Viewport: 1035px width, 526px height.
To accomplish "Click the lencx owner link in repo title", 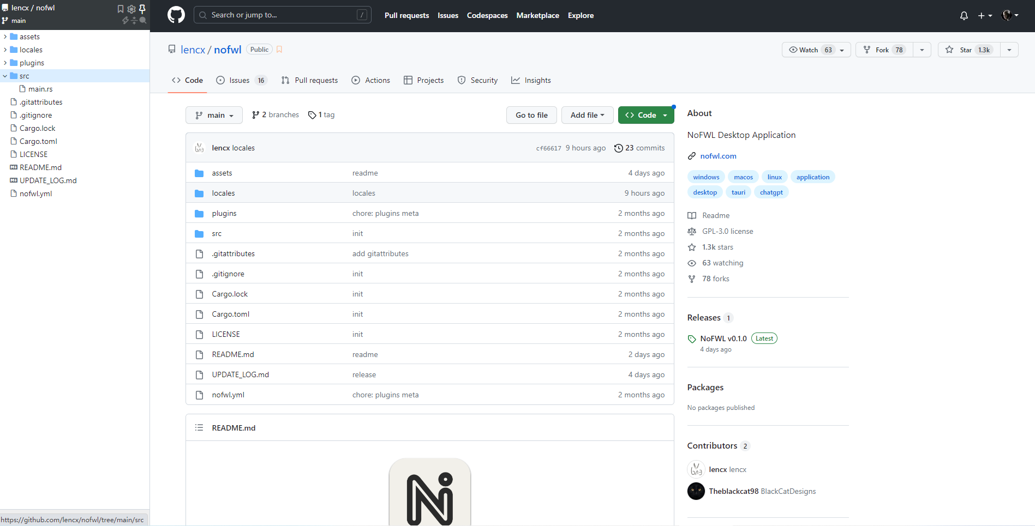I will click(x=193, y=50).
